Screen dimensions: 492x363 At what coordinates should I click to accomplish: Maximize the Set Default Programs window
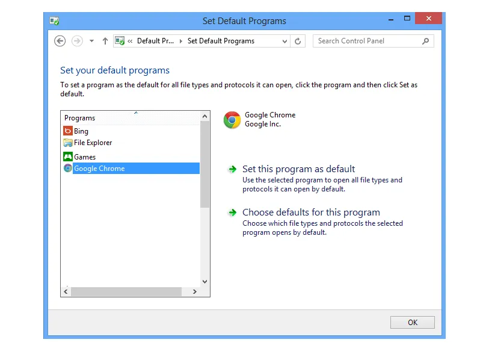pyautogui.click(x=407, y=19)
